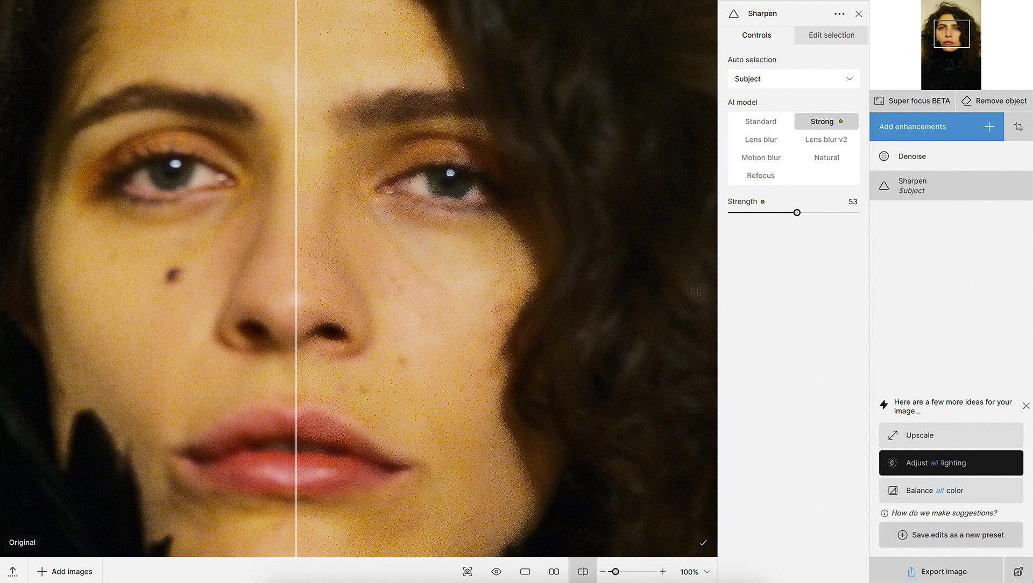Choose the Motion blur AI model
This screenshot has width=1033, height=583.
tap(760, 157)
